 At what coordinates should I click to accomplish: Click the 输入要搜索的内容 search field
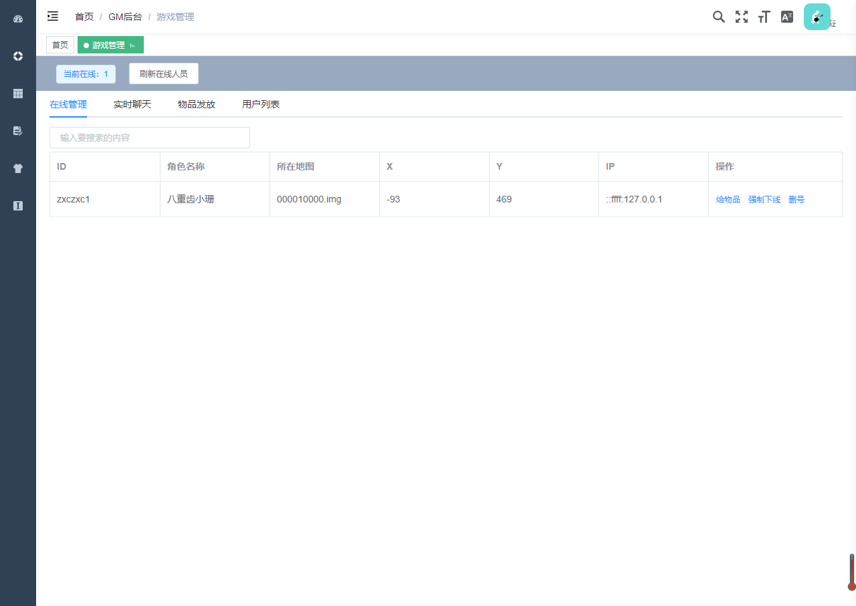tap(150, 138)
